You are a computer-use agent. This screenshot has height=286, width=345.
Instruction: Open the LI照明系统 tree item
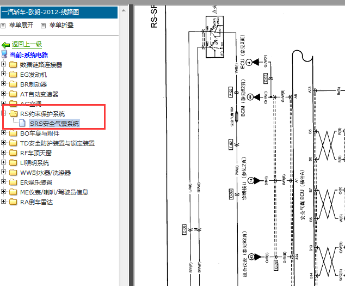[34, 163]
